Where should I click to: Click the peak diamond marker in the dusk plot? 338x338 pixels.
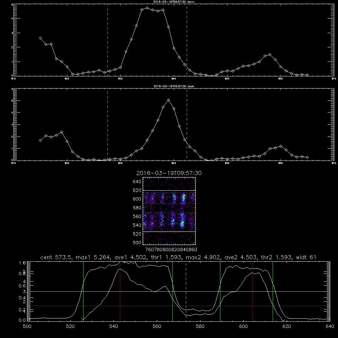(x=169, y=100)
